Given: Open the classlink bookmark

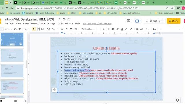Looking at the screenshot, I should click(x=28, y=13).
